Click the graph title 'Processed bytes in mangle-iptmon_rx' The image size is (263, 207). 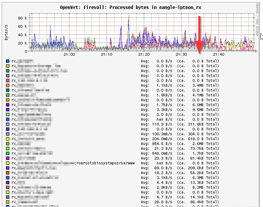[x=155, y=7]
